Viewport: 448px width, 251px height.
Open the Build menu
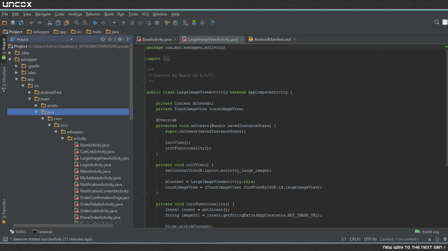[x=109, y=14]
